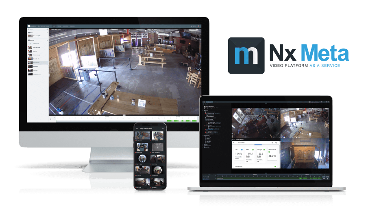Open the IT Room camera on the phone
366x206 pixels.
click(142, 171)
